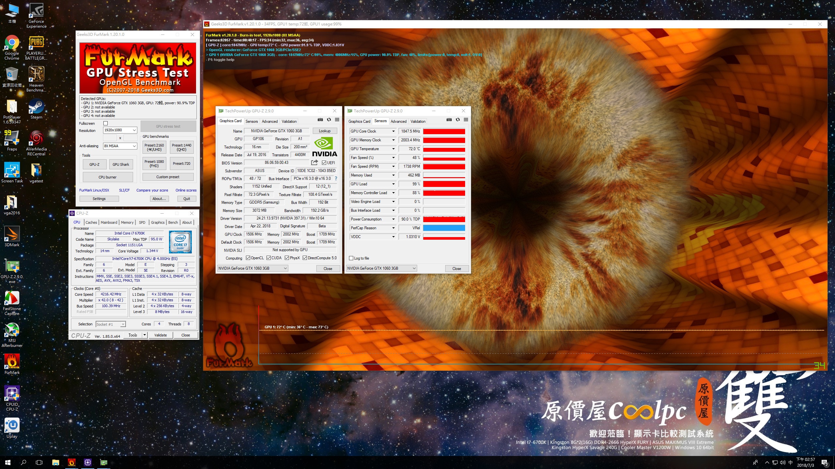
Task: Click GPU Temperature red sensor graph
Action: pos(444,149)
